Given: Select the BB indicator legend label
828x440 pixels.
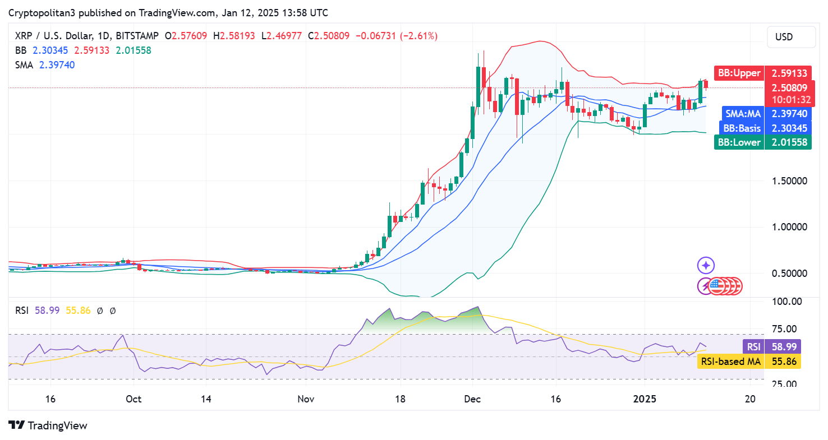Looking at the screenshot, I should coord(20,50).
